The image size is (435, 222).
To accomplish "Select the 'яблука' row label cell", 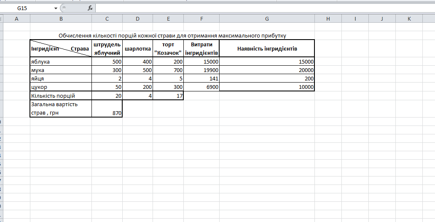I will coord(61,62).
